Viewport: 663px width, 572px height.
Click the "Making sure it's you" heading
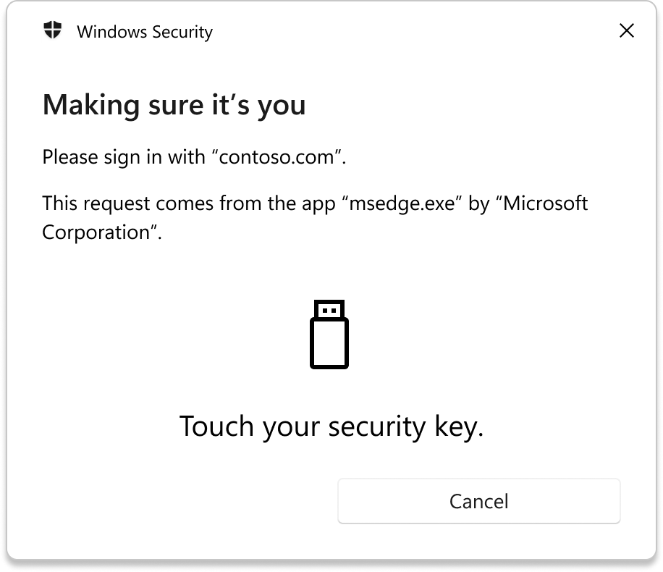point(174,105)
